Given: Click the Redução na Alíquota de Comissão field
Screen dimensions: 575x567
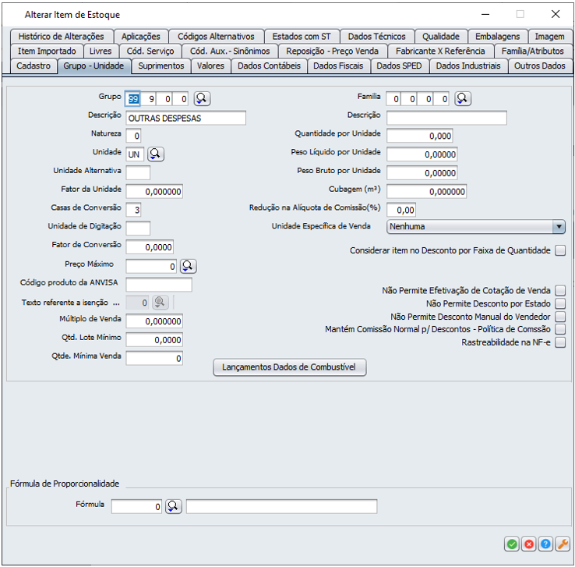Looking at the screenshot, I should [x=401, y=210].
